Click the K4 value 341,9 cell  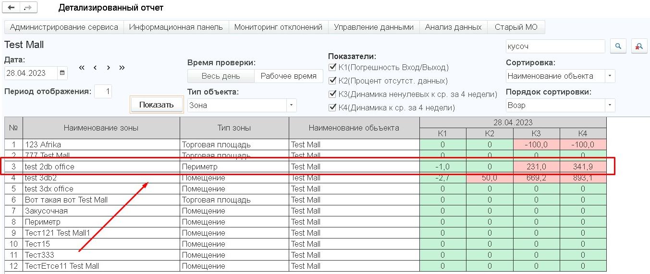coord(583,167)
